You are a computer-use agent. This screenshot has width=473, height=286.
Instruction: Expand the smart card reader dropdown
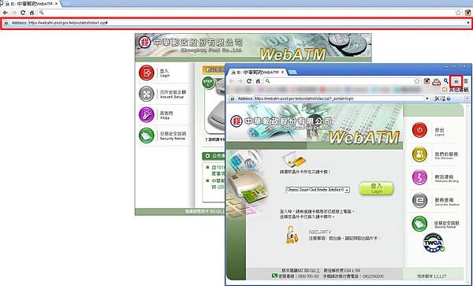pyautogui.click(x=347, y=190)
